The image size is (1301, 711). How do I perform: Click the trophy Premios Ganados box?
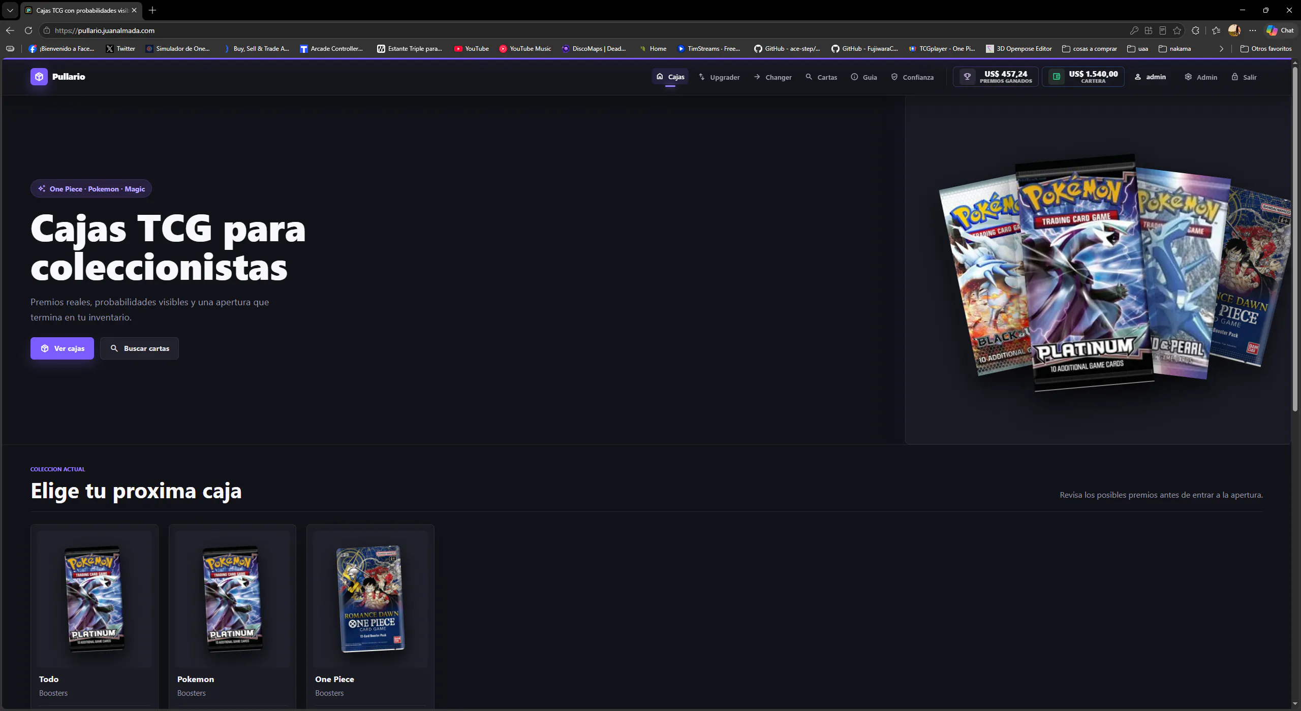996,77
